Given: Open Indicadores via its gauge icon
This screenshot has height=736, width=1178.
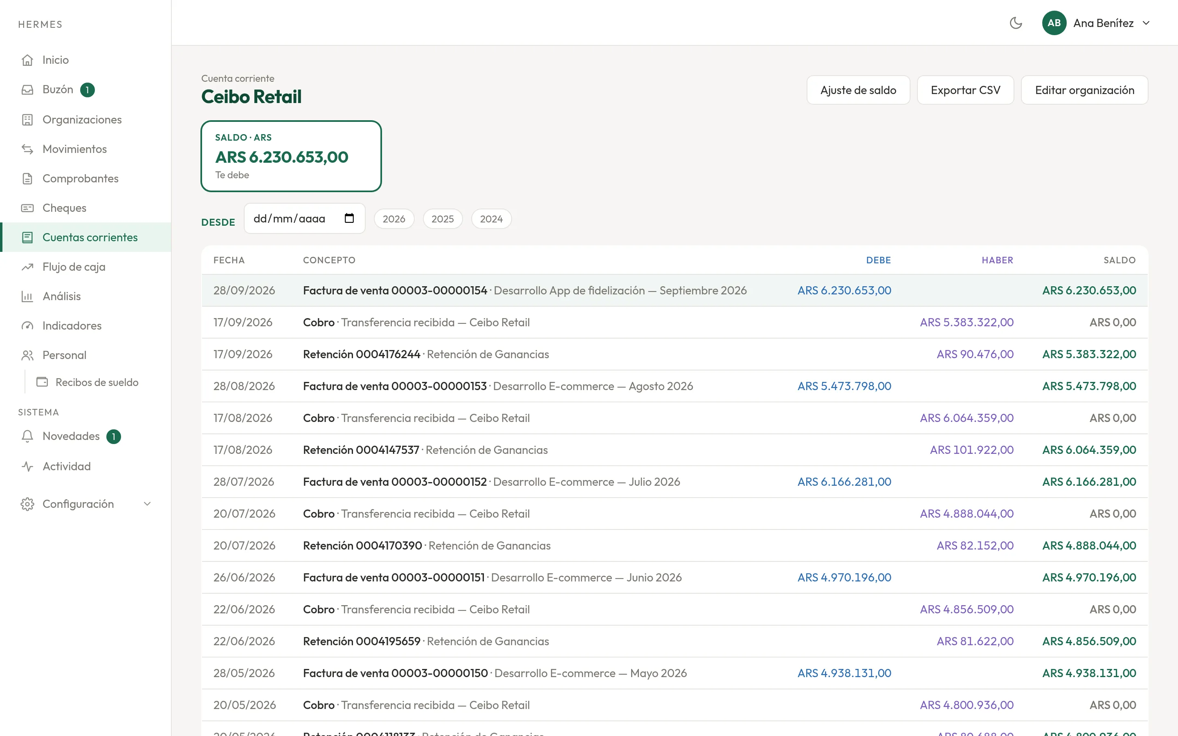Looking at the screenshot, I should [27, 325].
